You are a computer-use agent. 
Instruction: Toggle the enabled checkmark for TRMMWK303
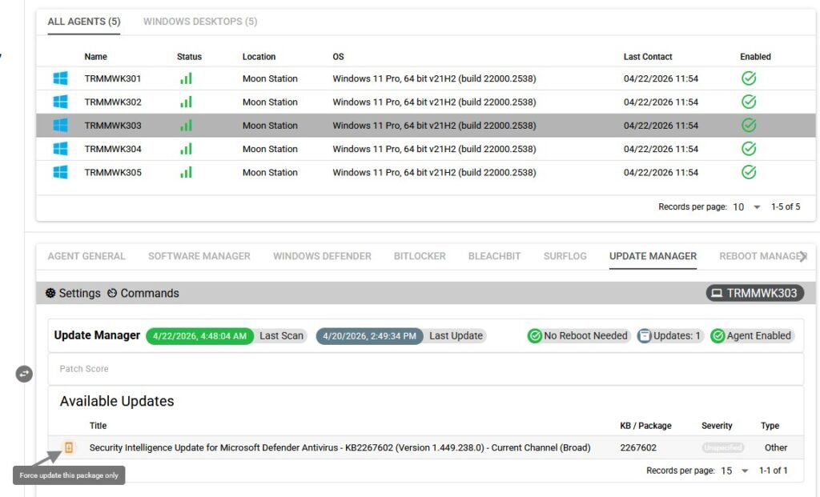tap(749, 126)
